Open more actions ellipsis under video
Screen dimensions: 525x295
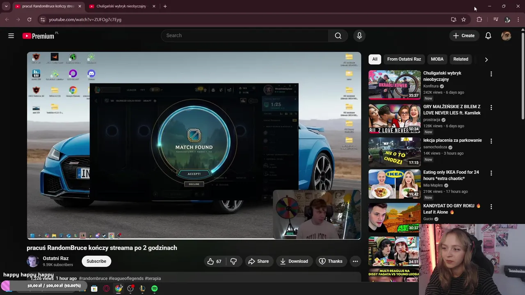(x=355, y=261)
